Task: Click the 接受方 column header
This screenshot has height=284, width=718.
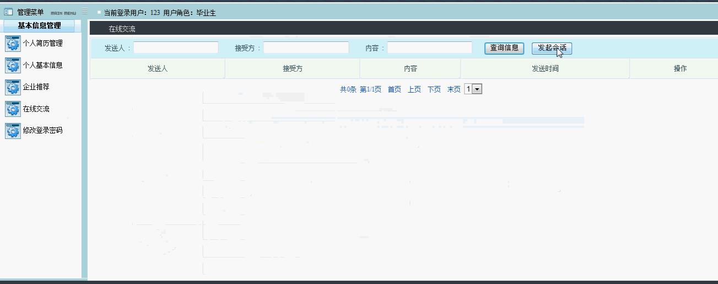Action: (x=293, y=69)
